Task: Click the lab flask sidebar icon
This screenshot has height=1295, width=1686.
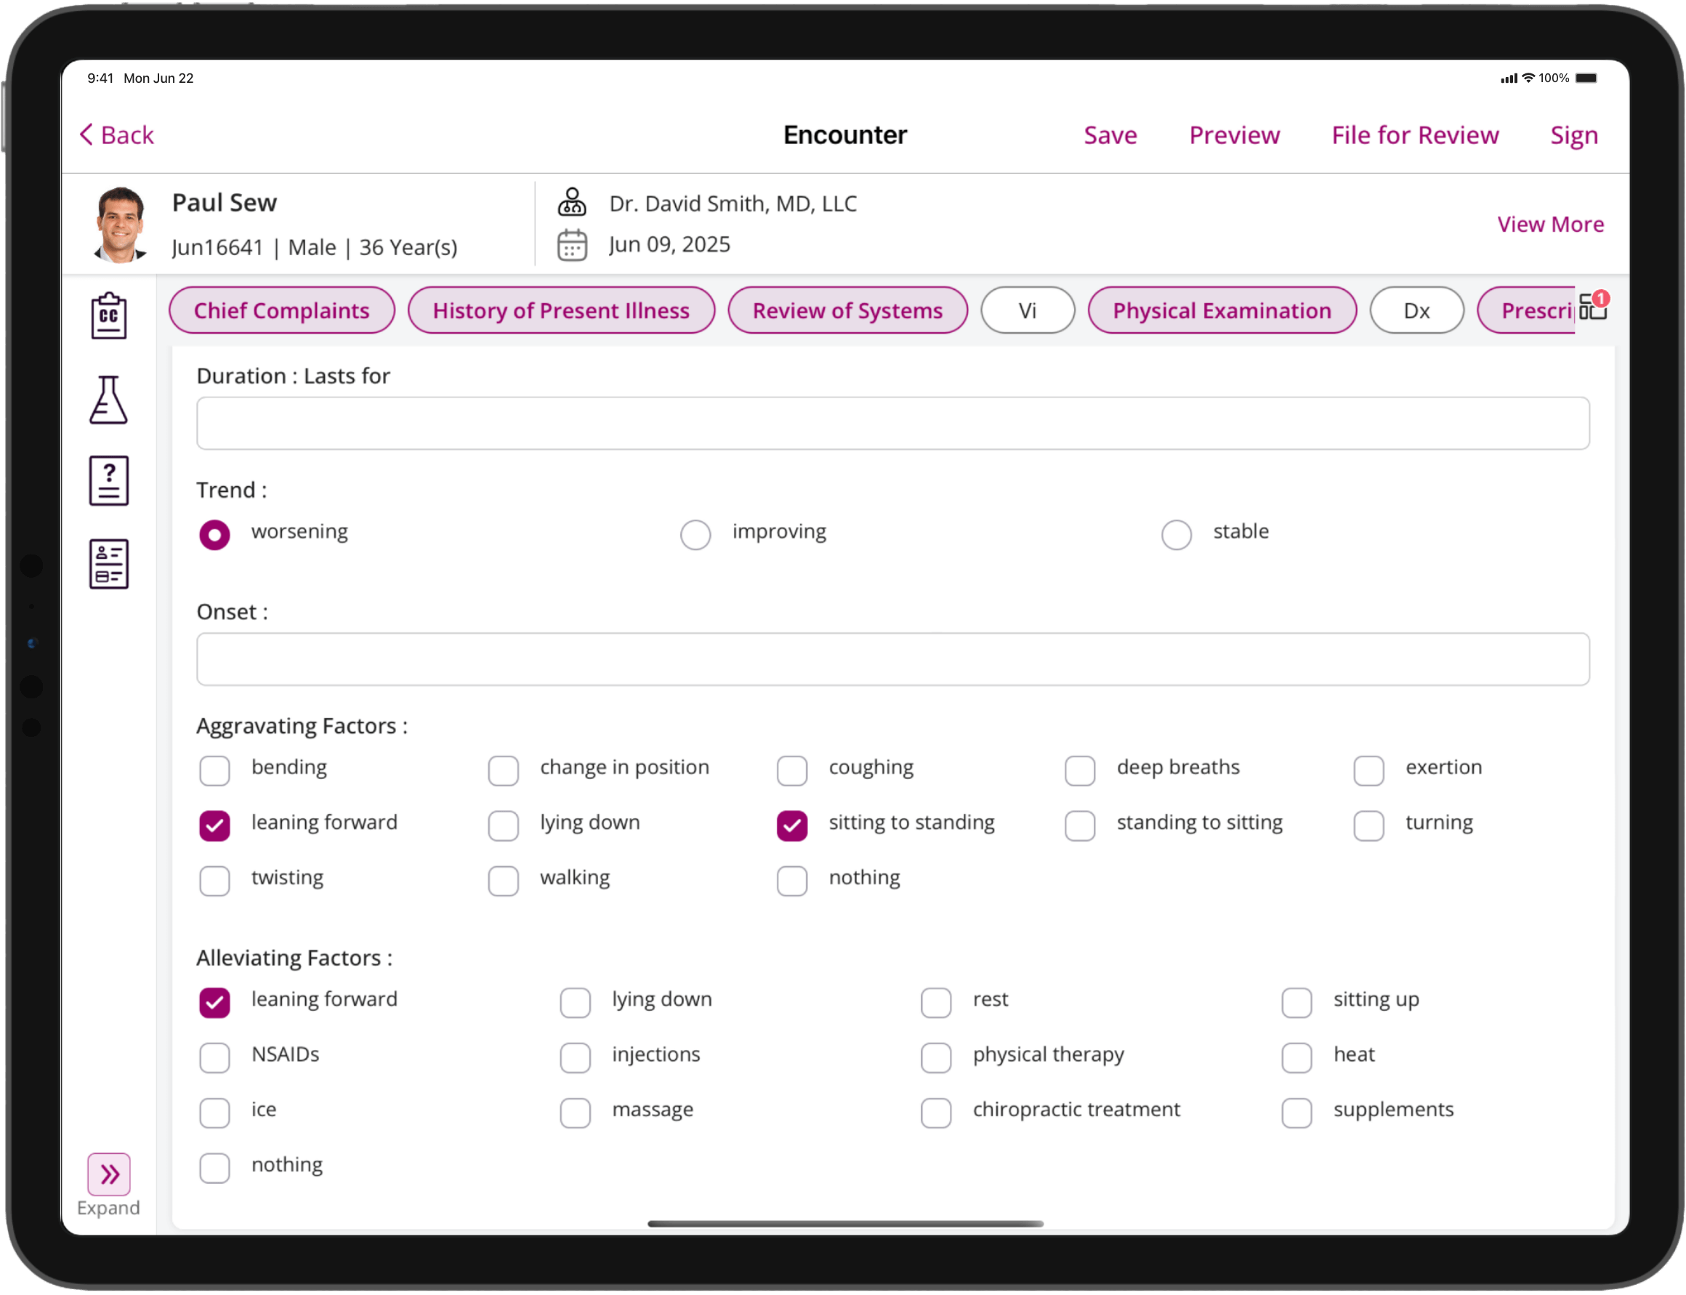Action: coord(109,399)
